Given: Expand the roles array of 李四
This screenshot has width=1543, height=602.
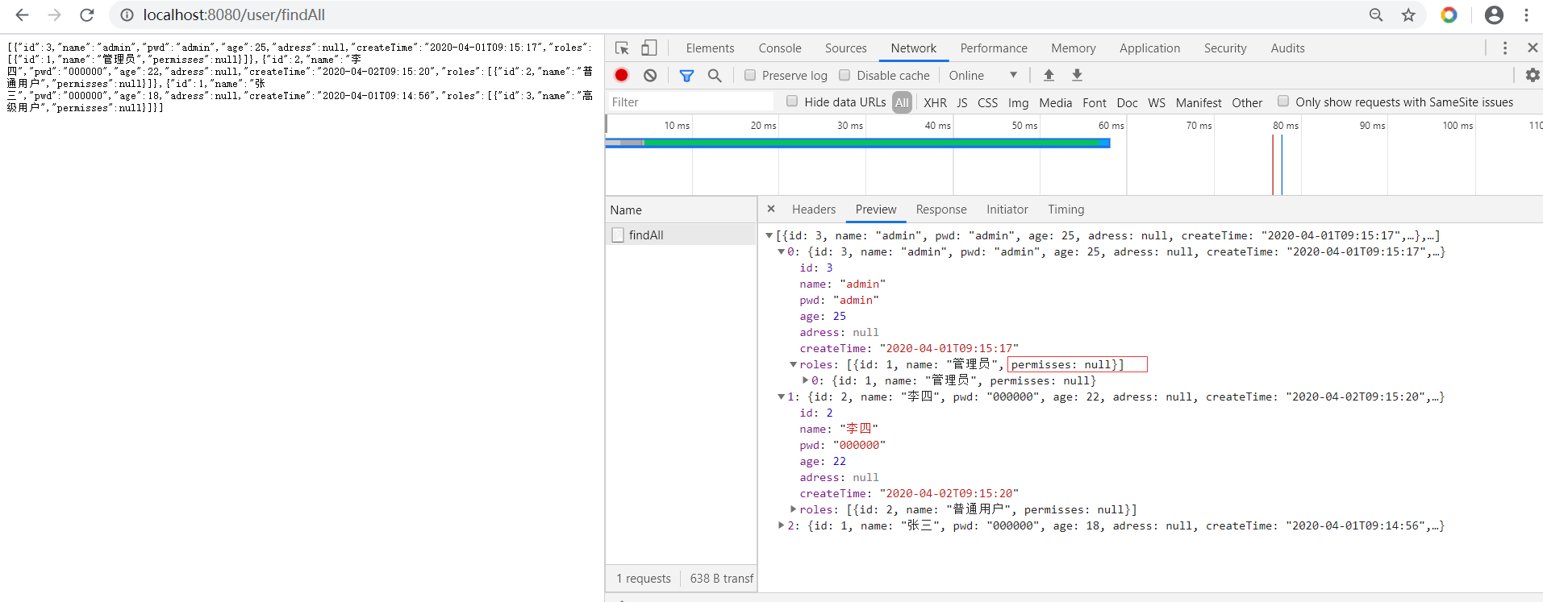Looking at the screenshot, I should (x=794, y=509).
